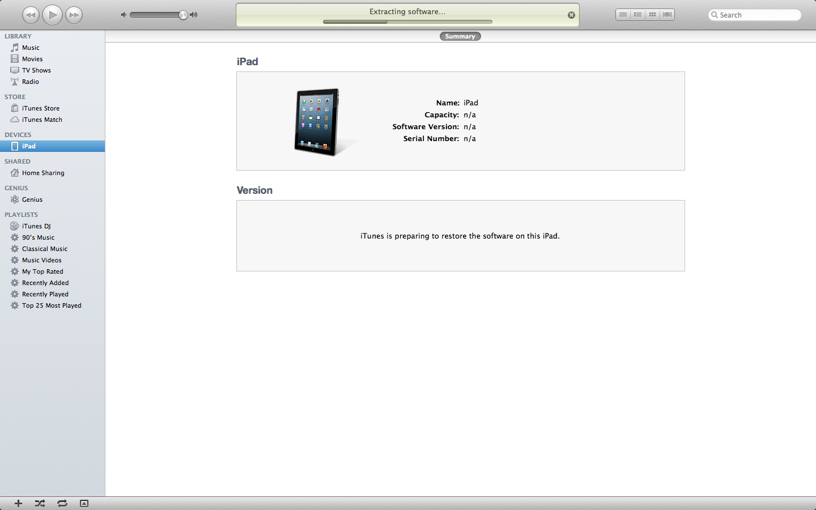Viewport: 816px width, 510px height.
Task: Click the previous track rewind button
Action: click(x=31, y=15)
